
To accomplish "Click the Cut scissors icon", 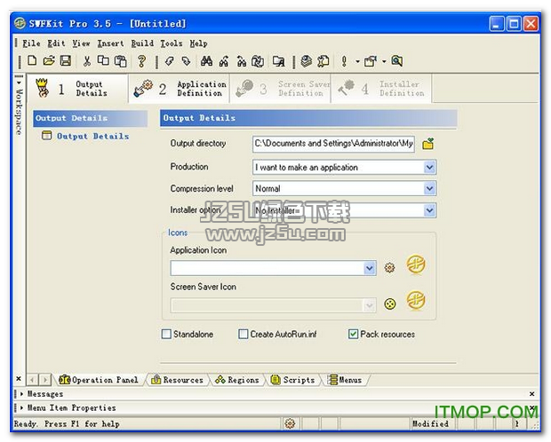I will (86, 61).
